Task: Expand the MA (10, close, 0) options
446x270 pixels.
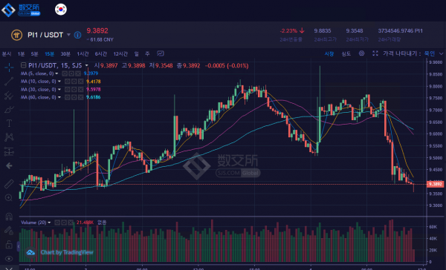Action: (59, 82)
